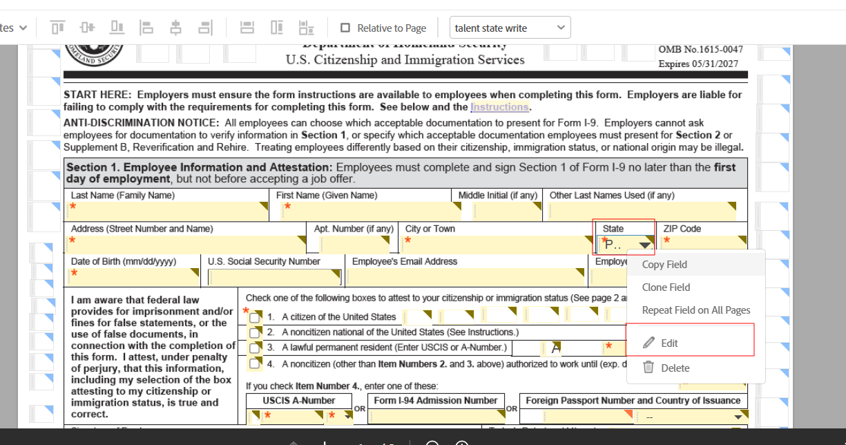Enable the Relative to Page checkbox

(346, 28)
